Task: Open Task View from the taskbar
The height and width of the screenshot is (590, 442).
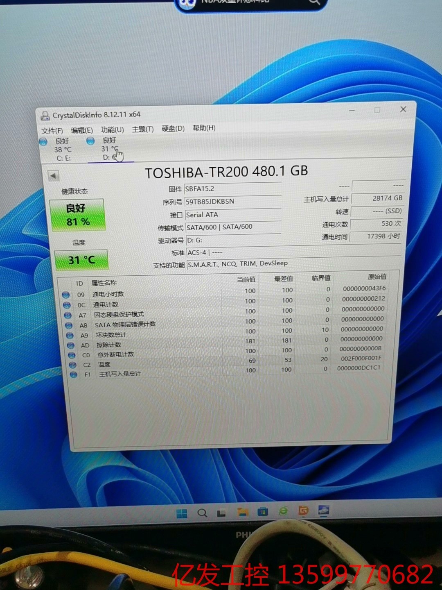Action: pos(221,513)
